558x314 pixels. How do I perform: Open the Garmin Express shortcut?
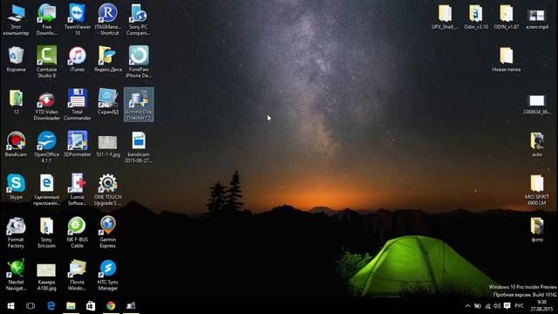108,233
